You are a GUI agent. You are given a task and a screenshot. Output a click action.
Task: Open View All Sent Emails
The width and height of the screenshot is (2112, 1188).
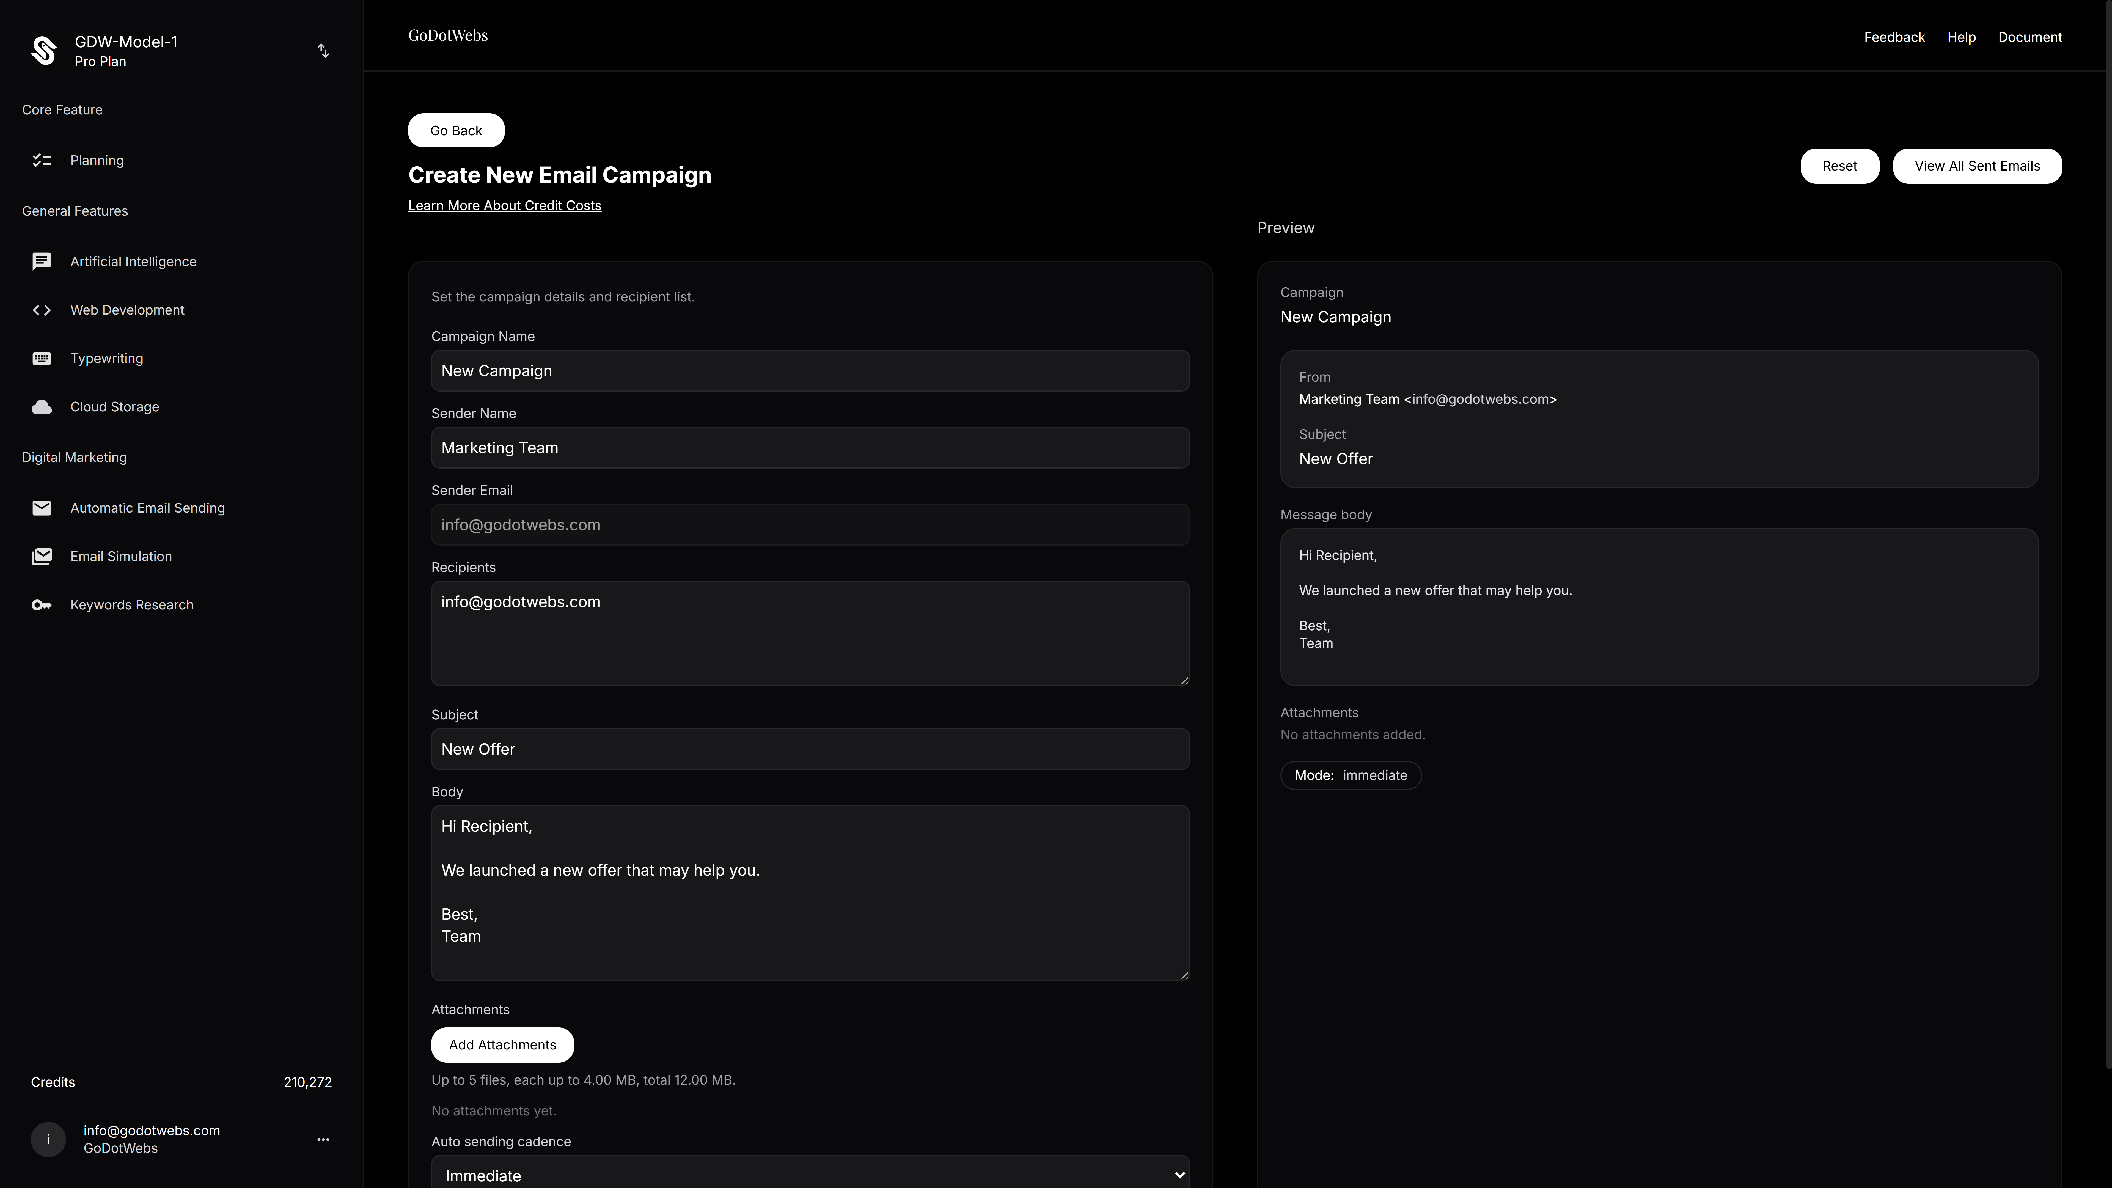[1977, 166]
